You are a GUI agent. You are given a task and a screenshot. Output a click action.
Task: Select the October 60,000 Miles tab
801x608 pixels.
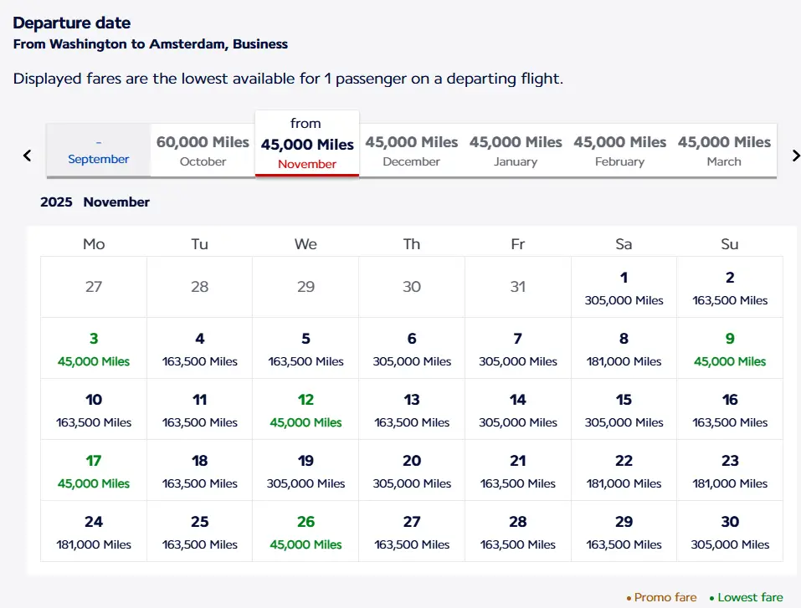(x=203, y=151)
